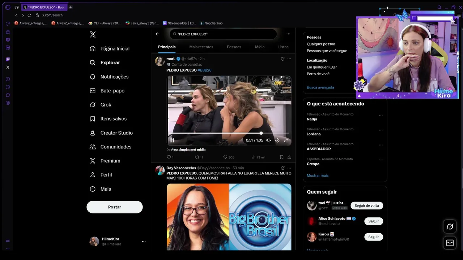Open the Opera sidebar extensions cube icon
This screenshot has height=260, width=463.
tap(8, 95)
